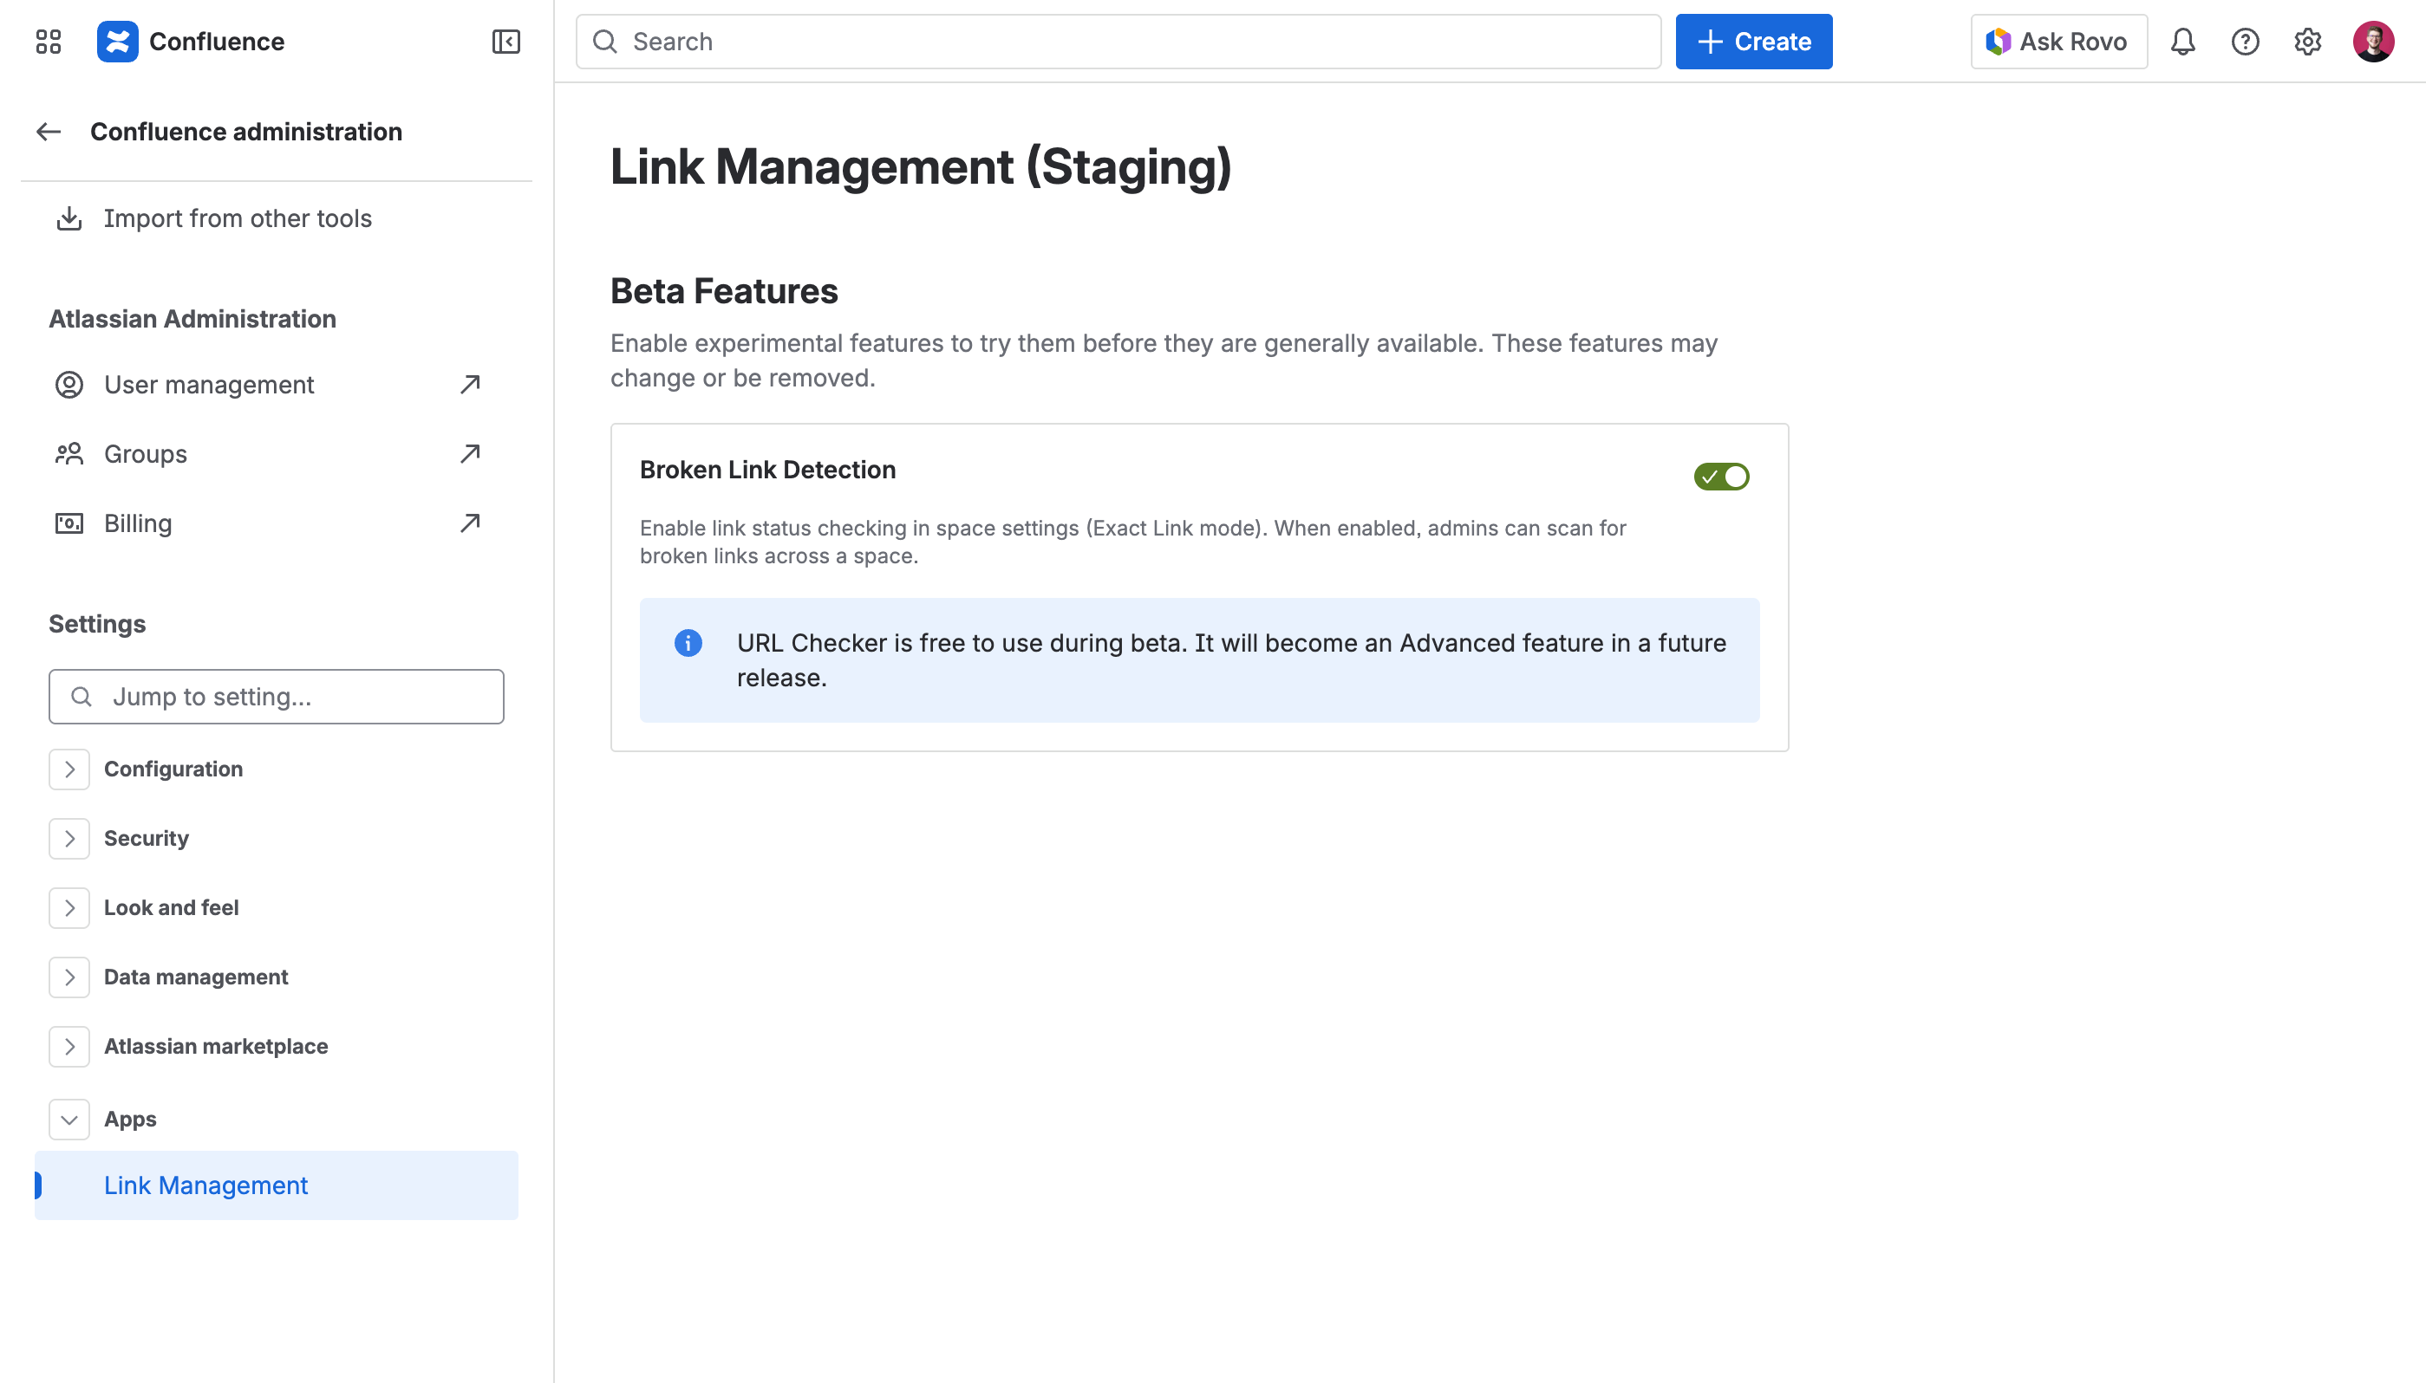Image resolution: width=2426 pixels, height=1383 pixels.
Task: Expand the Configuration settings section
Action: point(68,769)
